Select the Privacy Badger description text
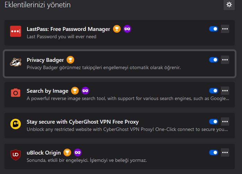Image resolution: width=242 pixels, height=174 pixels. click(104, 67)
